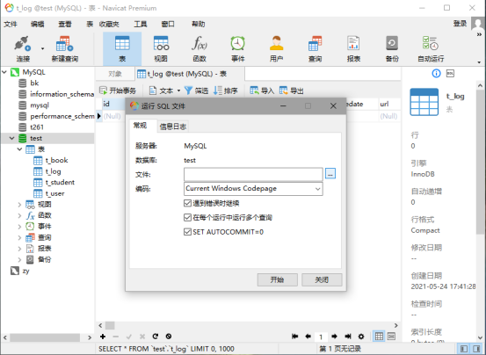Open the 文件 (File) menu
Screen dimensions: 486x355
tap(11, 24)
